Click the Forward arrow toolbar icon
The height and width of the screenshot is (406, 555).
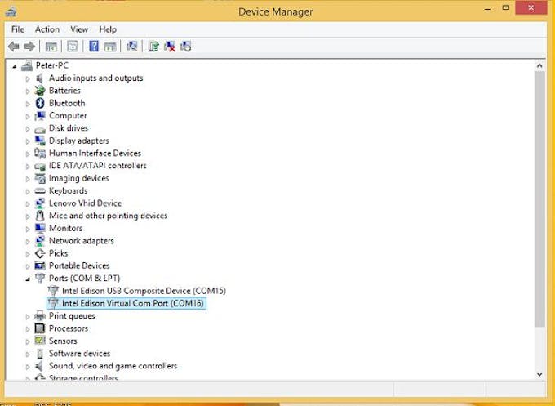click(29, 47)
